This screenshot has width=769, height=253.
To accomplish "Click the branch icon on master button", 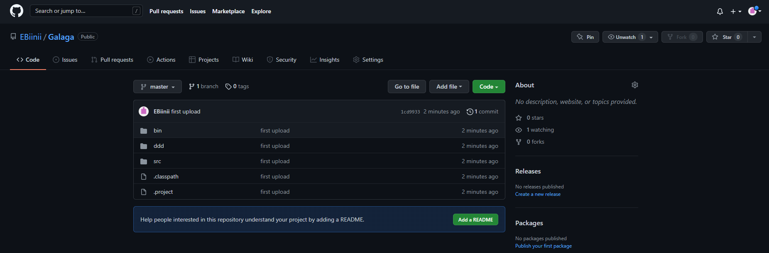I will tap(144, 87).
